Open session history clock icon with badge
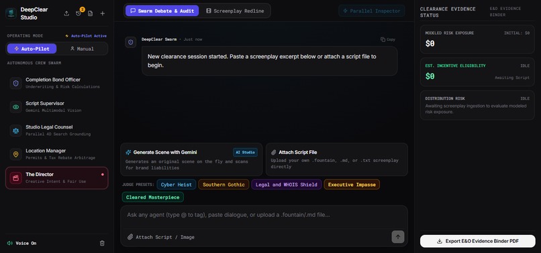Screen dimensions: 541x253 tap(79, 13)
